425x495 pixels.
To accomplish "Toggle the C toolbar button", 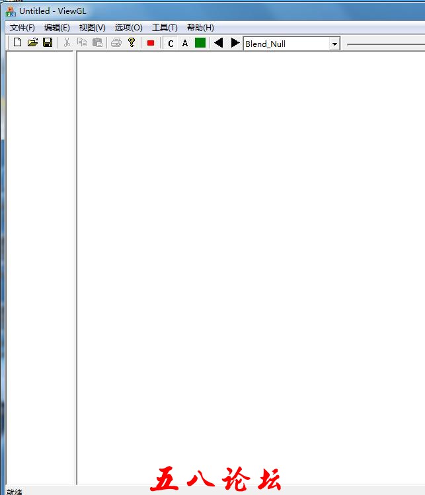I will [x=171, y=44].
